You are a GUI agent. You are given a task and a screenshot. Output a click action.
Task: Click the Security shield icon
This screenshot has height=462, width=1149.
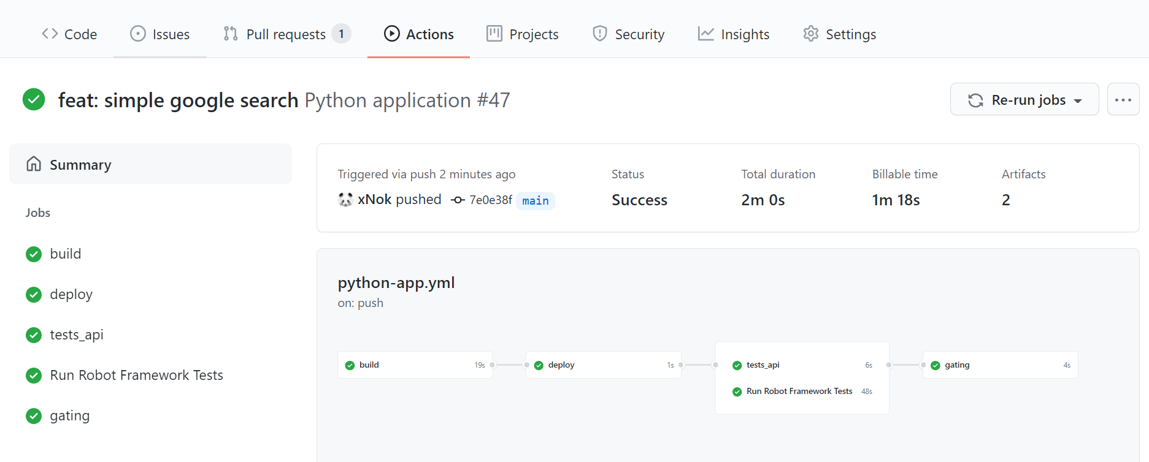(599, 34)
